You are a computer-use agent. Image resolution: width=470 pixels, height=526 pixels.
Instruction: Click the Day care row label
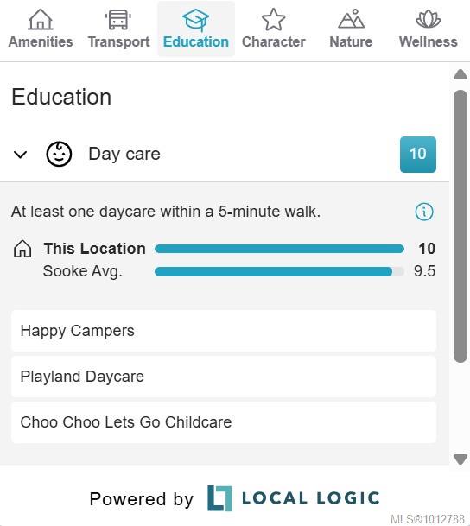(x=124, y=155)
